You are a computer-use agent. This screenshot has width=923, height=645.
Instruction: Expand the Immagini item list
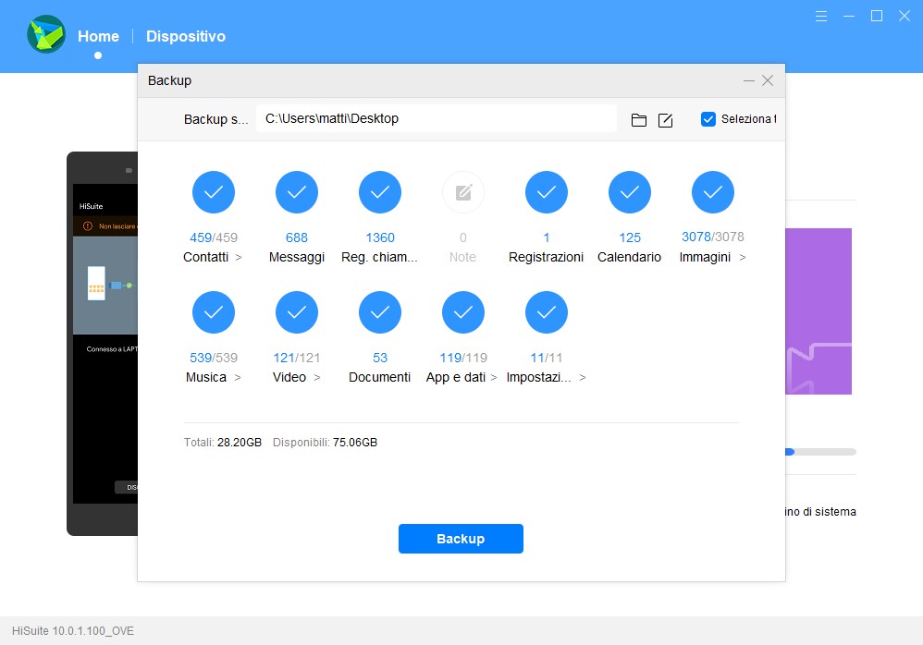pyautogui.click(x=742, y=258)
